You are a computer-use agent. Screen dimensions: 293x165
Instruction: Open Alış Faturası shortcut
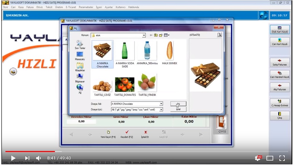point(280,87)
